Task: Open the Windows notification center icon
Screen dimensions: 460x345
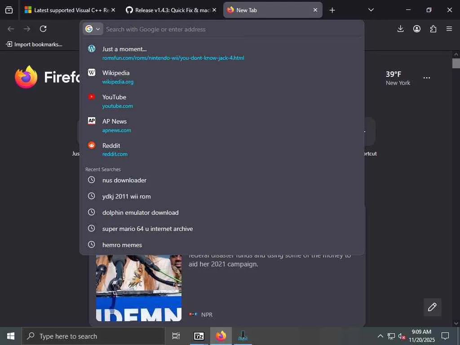Action: click(445, 336)
